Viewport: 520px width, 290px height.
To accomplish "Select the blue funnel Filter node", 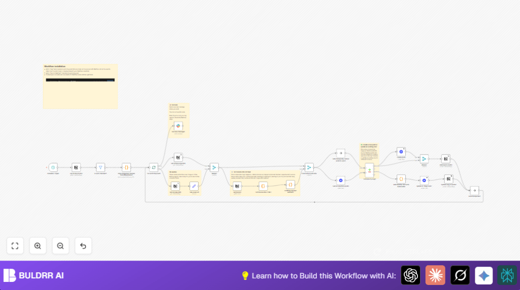I will (x=101, y=167).
